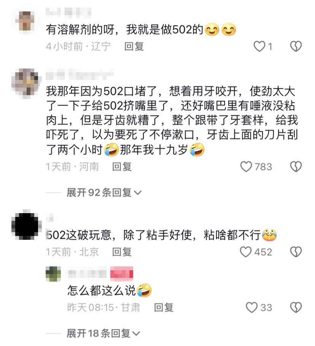Expand 92 replies under Henan comment
The image size is (315, 346).
pos(104,193)
